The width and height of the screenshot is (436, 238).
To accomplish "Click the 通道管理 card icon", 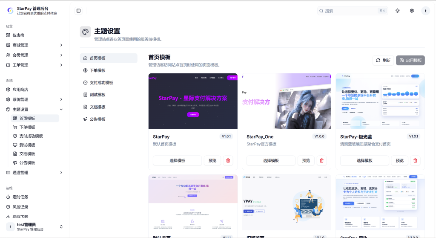I will coord(8,173).
